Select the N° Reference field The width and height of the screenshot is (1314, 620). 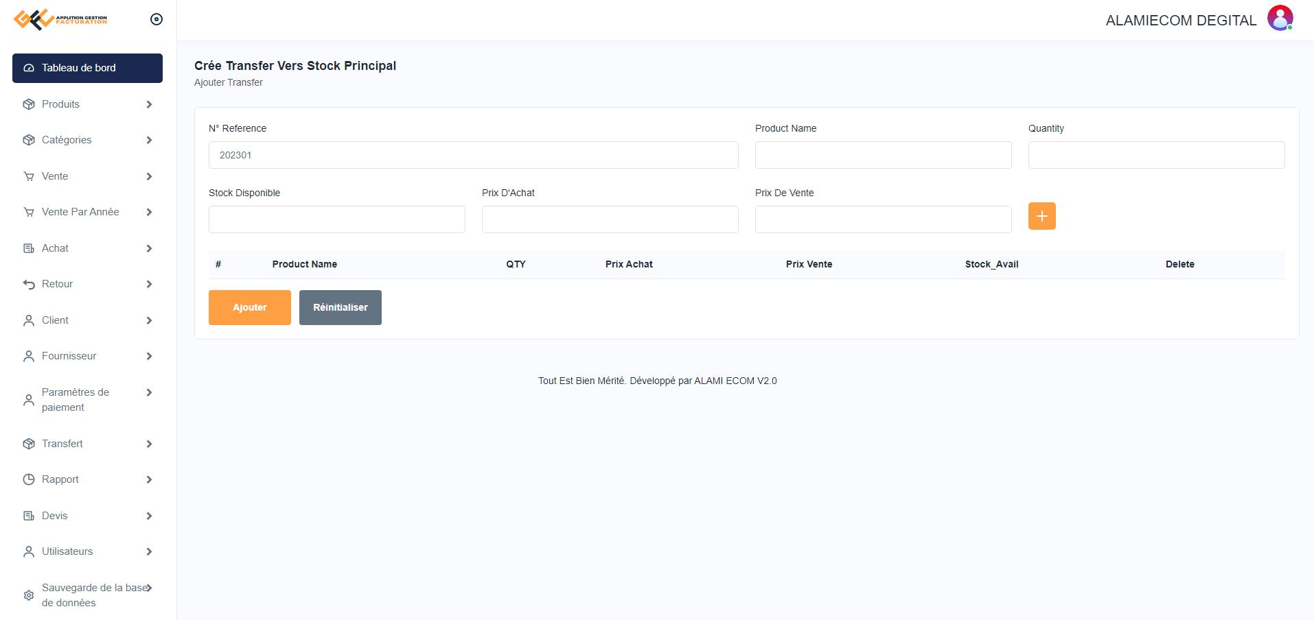point(473,155)
